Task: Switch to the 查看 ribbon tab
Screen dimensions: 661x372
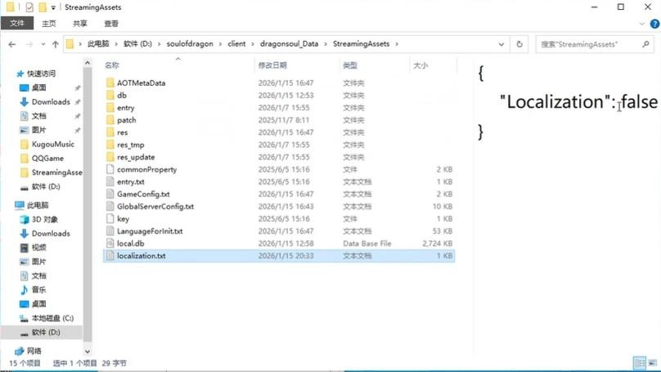Action: click(111, 24)
